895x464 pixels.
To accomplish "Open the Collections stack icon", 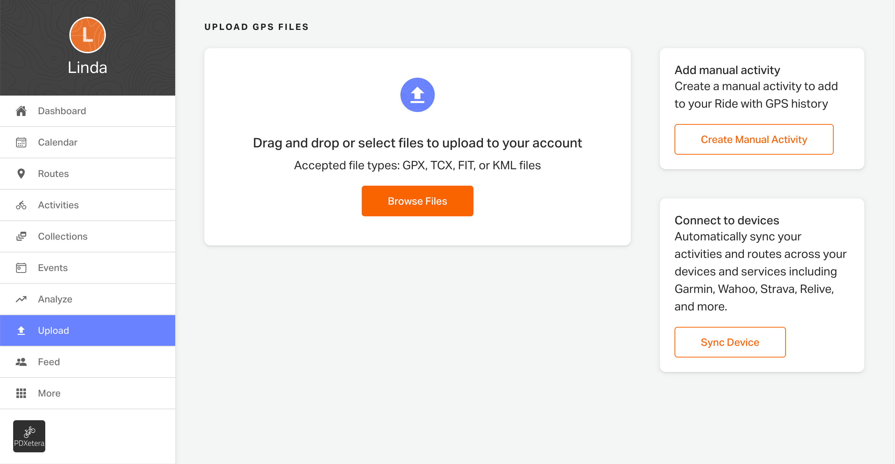I will pos(21,236).
